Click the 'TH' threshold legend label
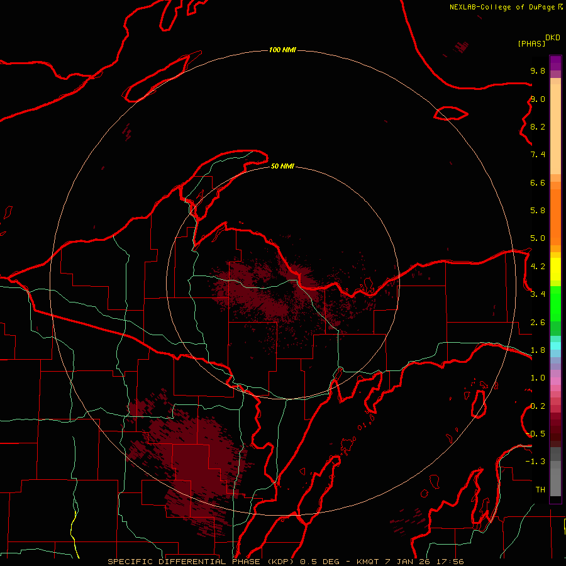566x566 pixels. tap(540, 490)
